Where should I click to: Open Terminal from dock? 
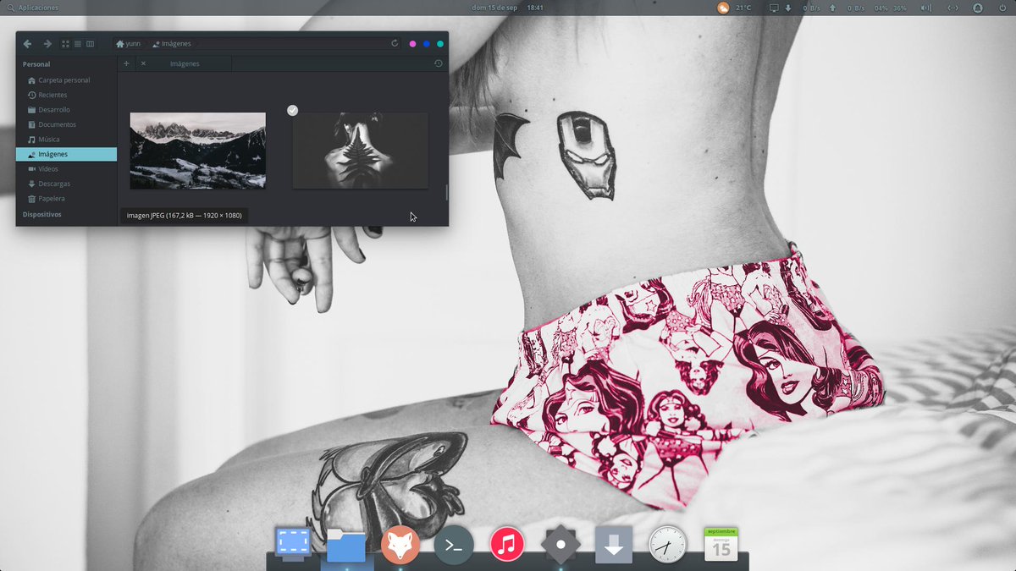pyautogui.click(x=454, y=546)
